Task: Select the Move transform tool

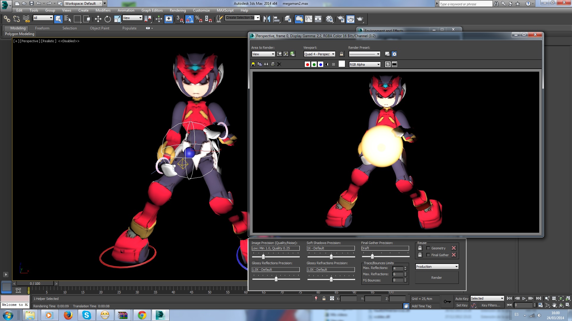Action: (98, 19)
